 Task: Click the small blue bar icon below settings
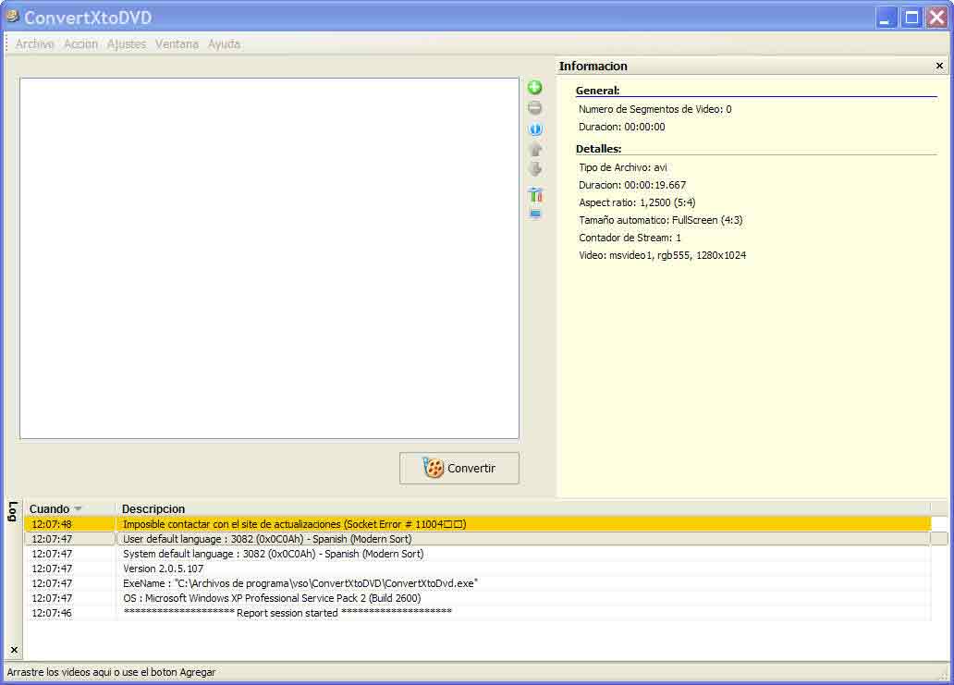(535, 214)
